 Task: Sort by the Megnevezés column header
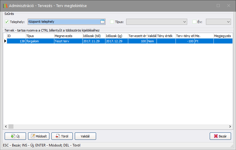point(68,36)
